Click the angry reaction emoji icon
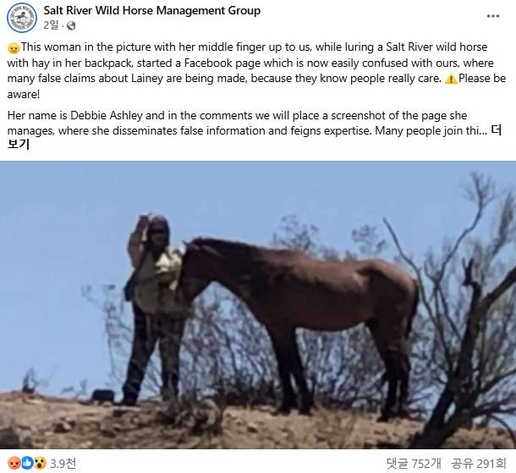 (14, 464)
